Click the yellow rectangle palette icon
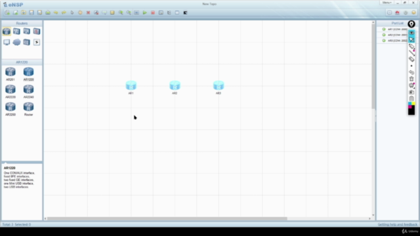The image size is (420, 236). [112, 12]
